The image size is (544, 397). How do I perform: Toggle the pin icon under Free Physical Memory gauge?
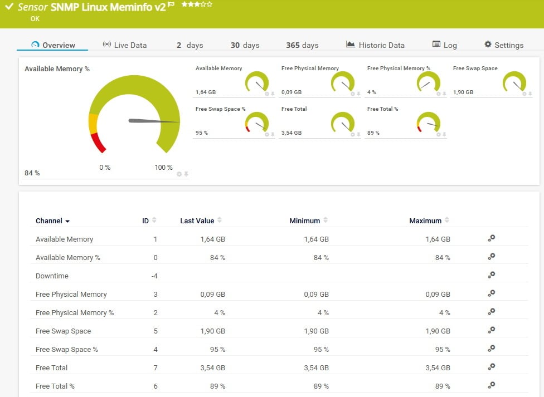pos(358,94)
